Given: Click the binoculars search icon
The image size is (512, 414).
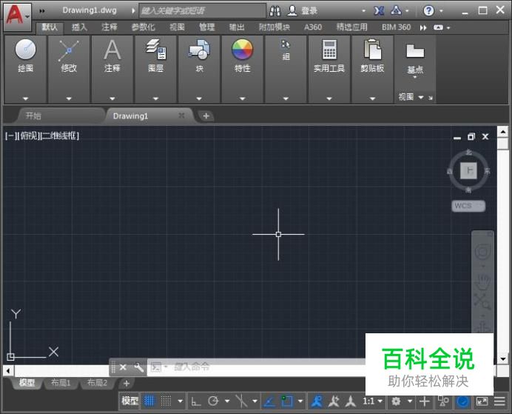Looking at the screenshot, I should coord(275,11).
